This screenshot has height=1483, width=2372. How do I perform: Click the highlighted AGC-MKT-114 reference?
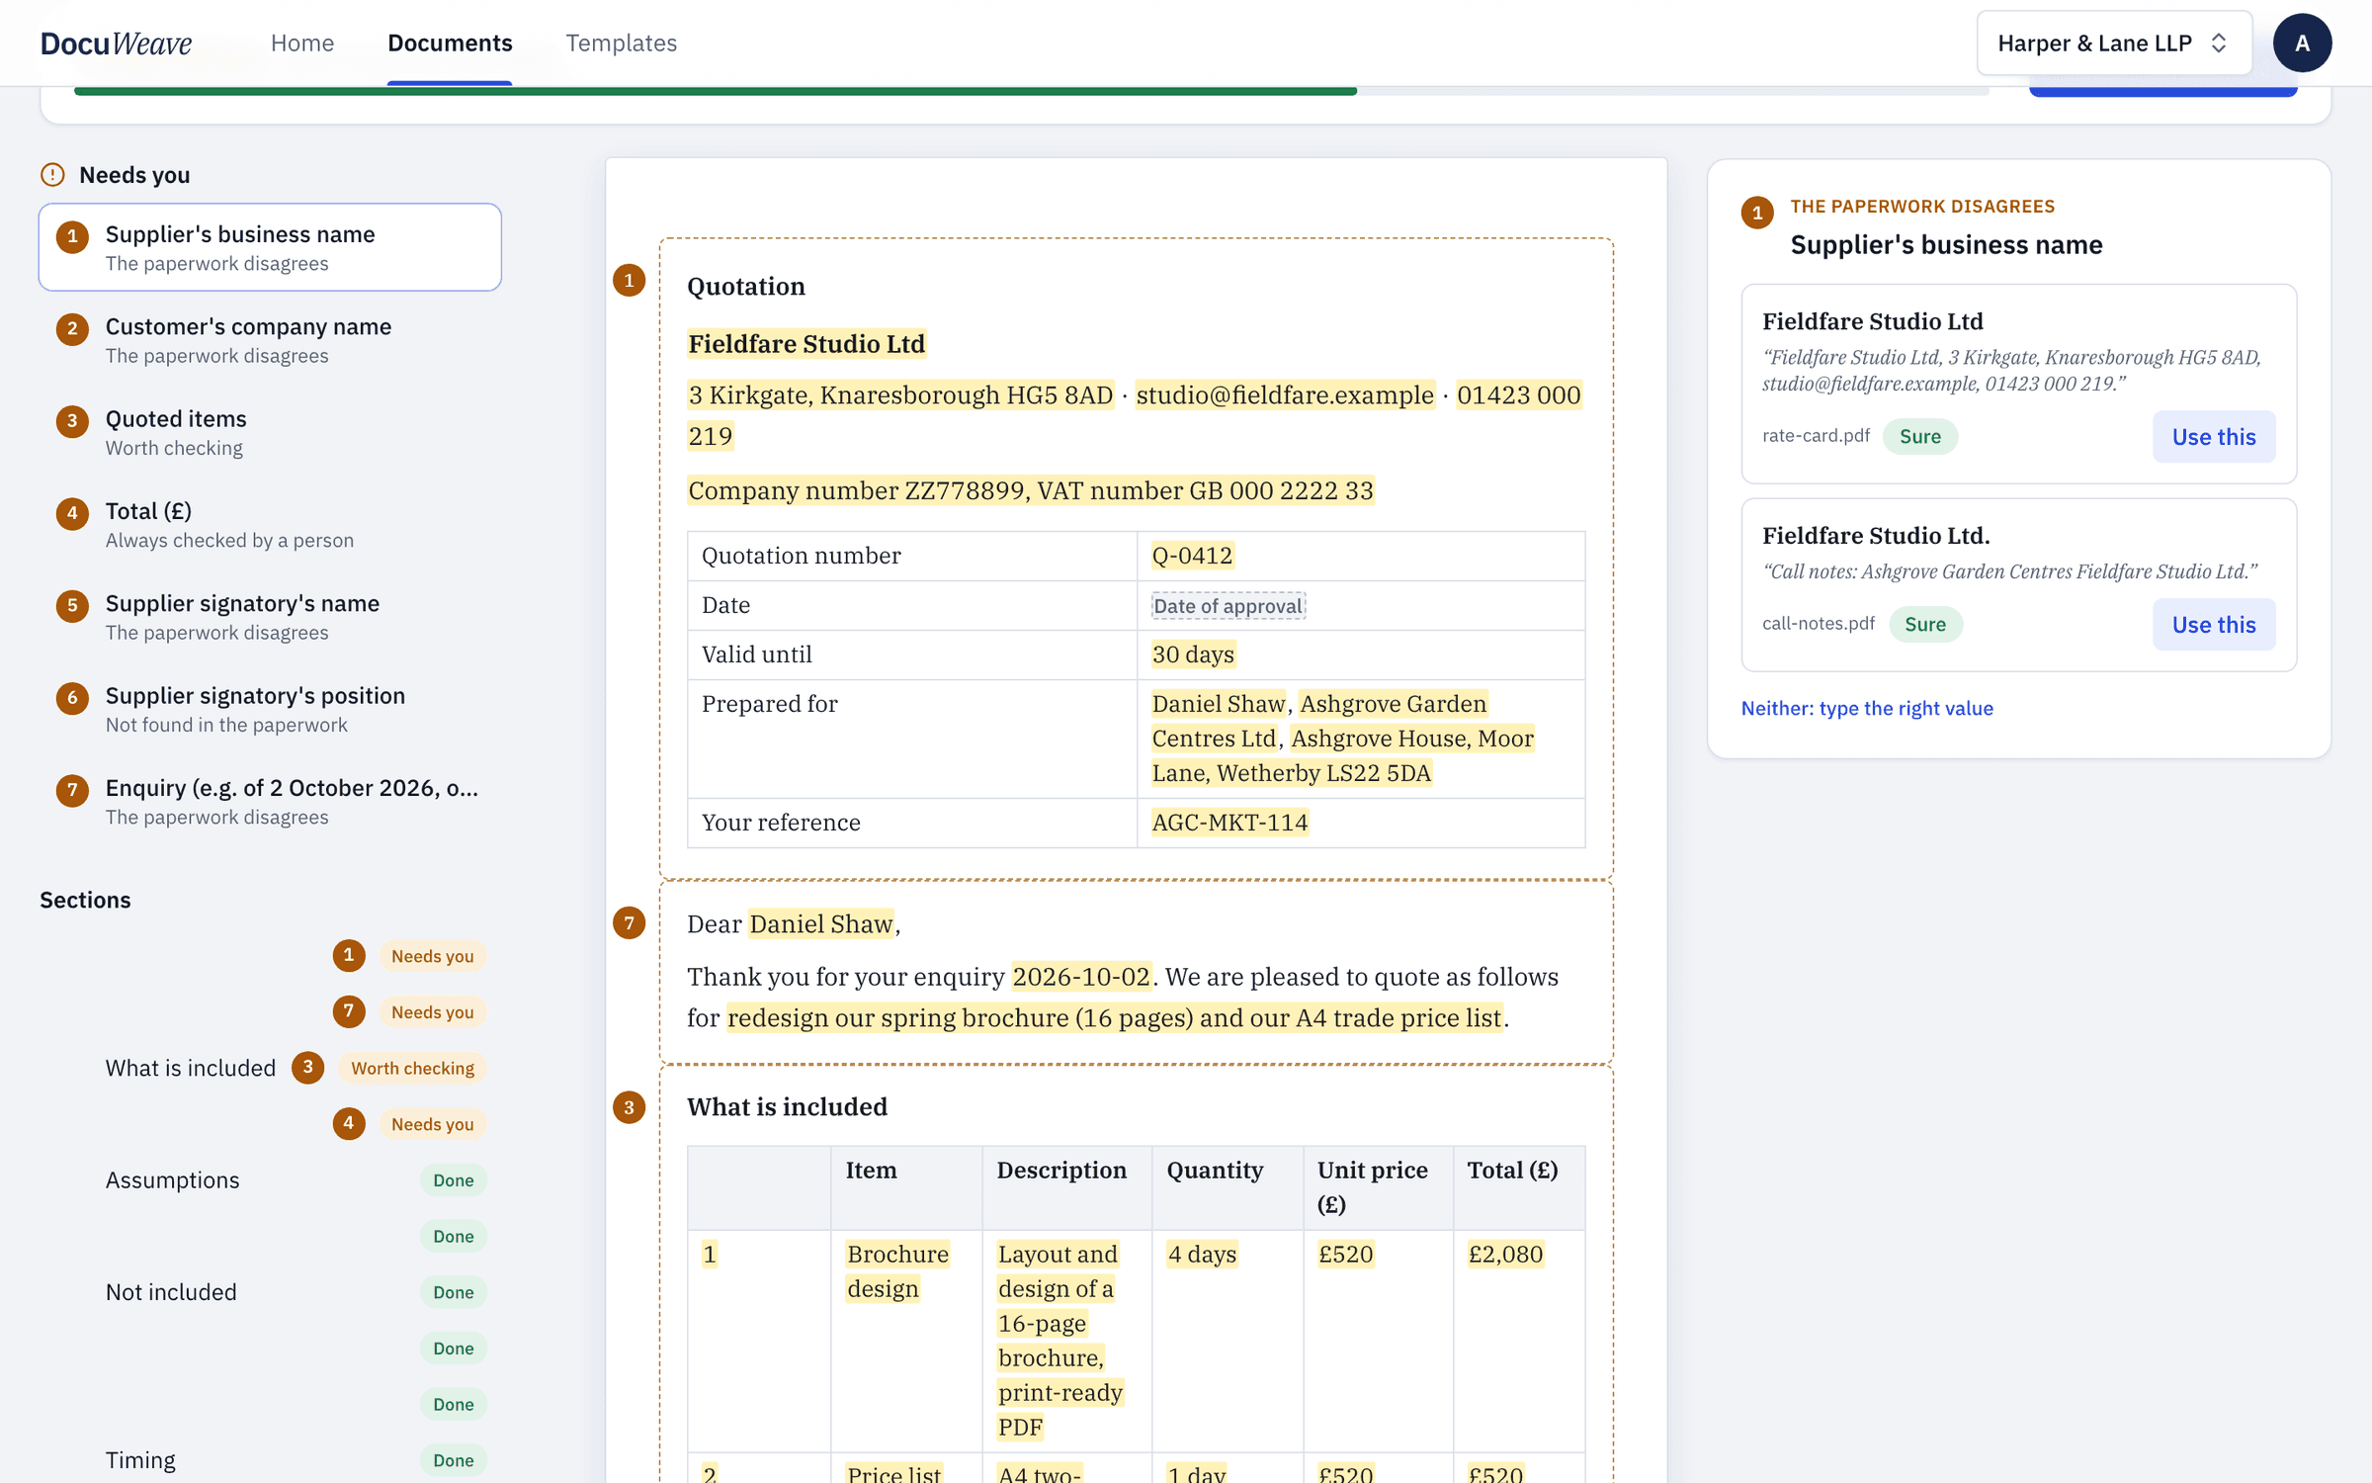click(1229, 822)
